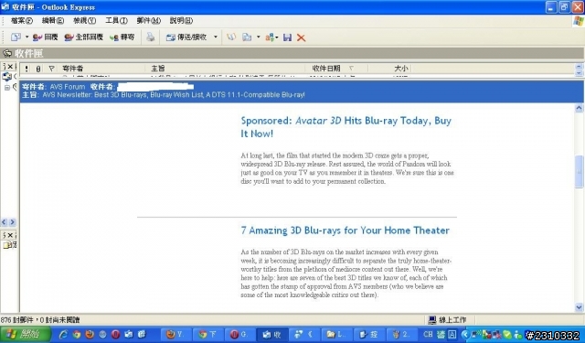Image resolution: width=585 pixels, height=343 pixels.
Task: Click the 線上工作 status bar indicator
Action: 447,320
